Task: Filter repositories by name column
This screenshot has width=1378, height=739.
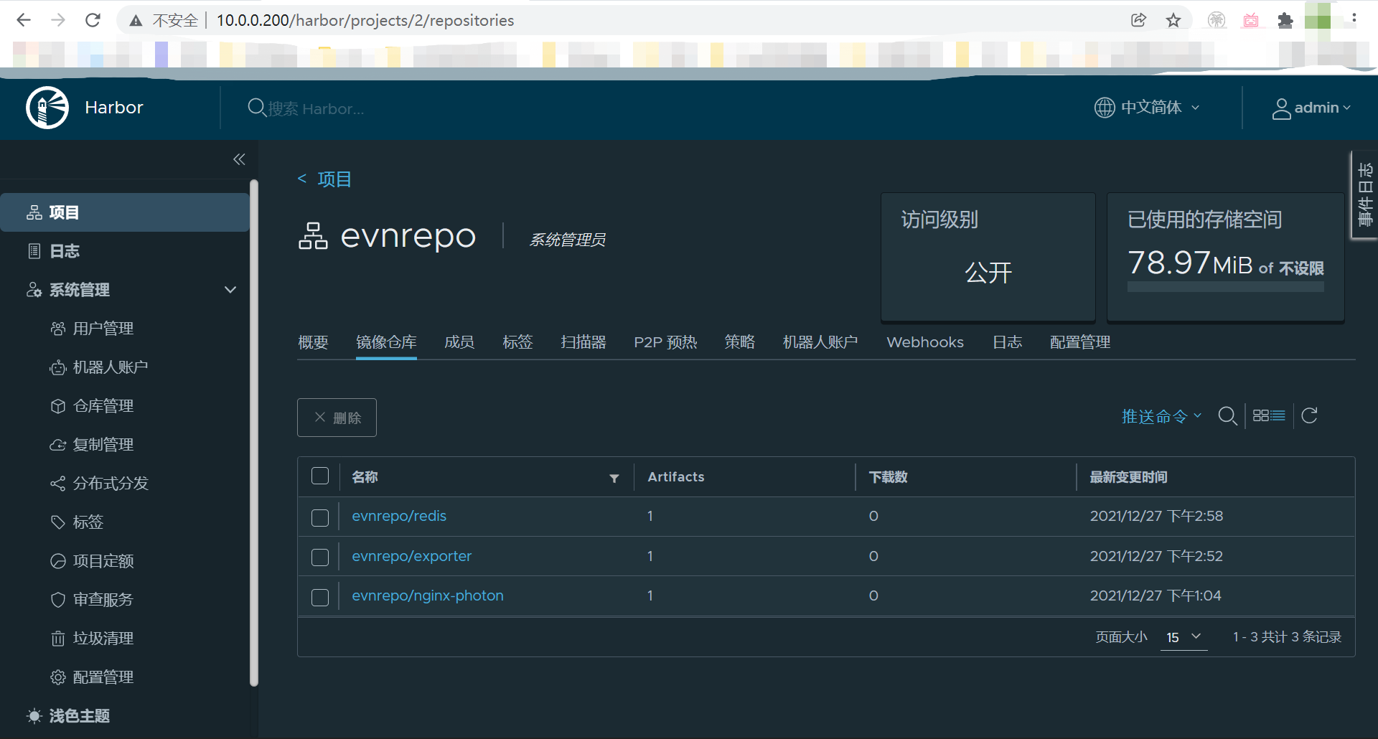Action: pos(614,478)
